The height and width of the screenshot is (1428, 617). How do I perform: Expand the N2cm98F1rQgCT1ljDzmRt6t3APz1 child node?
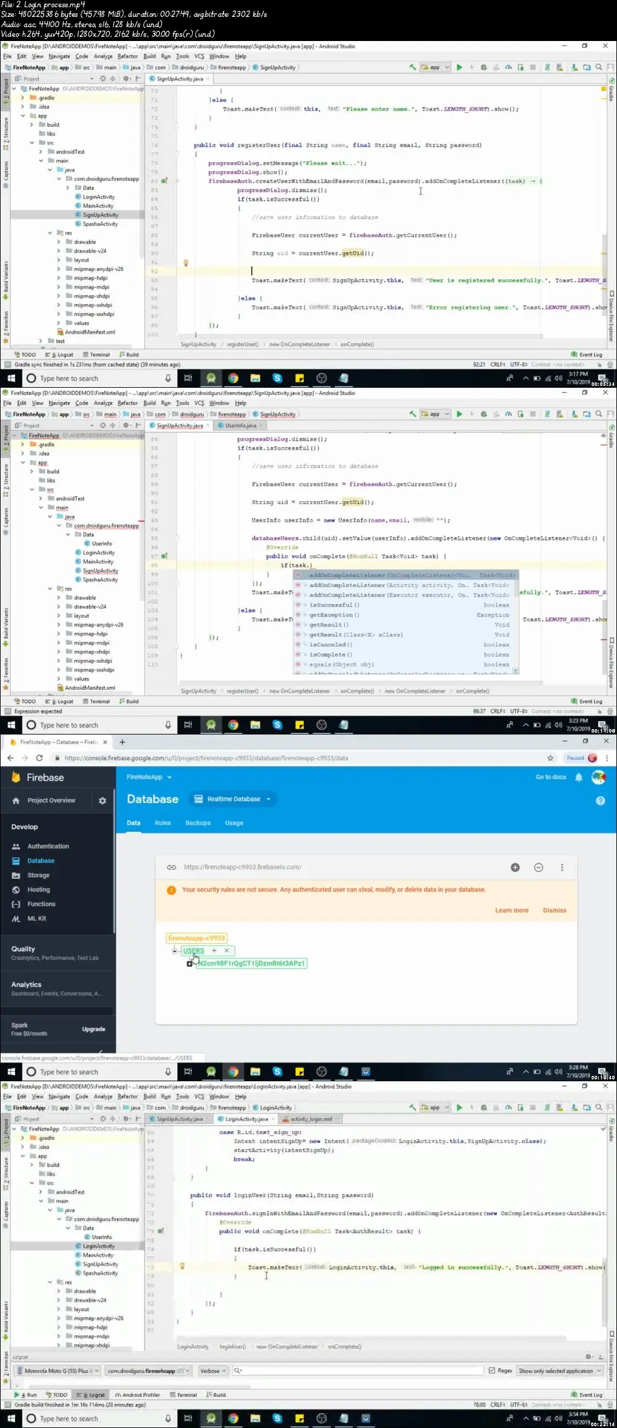[189, 964]
